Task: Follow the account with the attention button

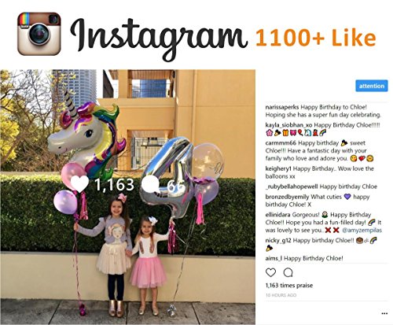Action: point(372,86)
